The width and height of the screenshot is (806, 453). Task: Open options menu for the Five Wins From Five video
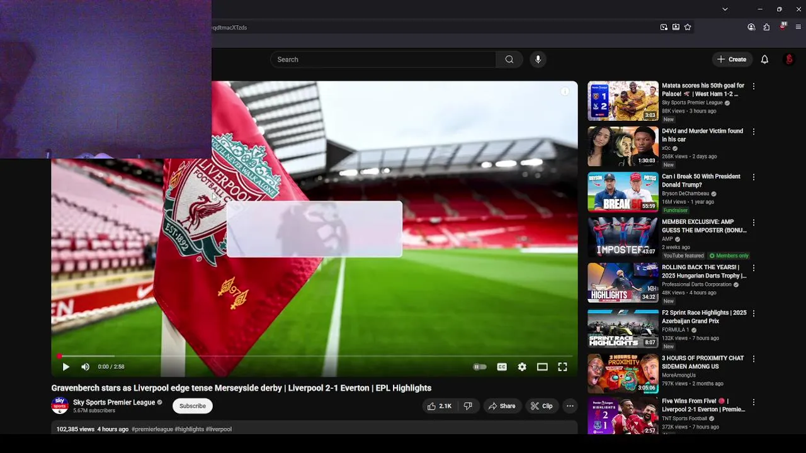click(753, 401)
